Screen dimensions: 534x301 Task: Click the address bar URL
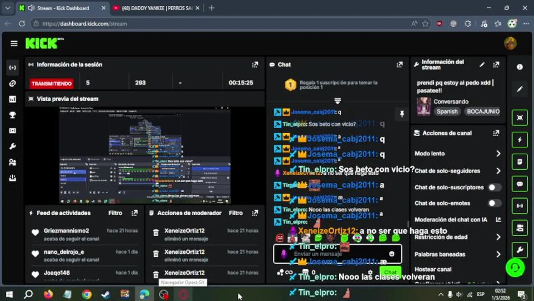[84, 24]
